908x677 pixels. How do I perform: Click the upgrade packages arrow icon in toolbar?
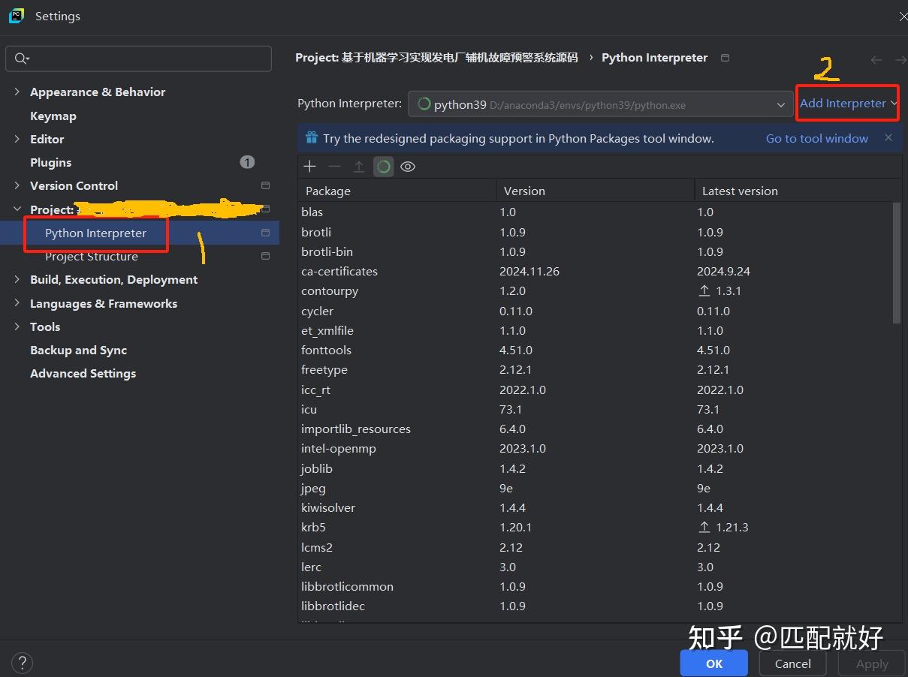pos(359,166)
